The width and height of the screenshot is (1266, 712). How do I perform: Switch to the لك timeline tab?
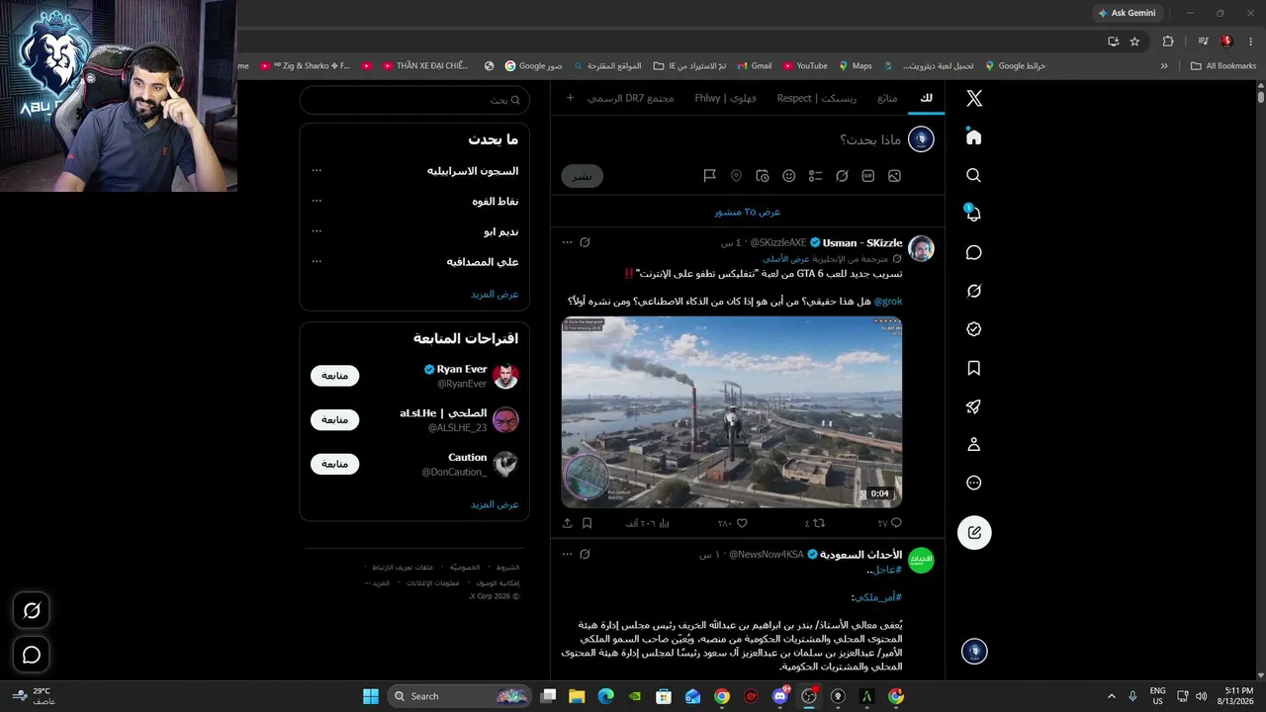tap(926, 98)
